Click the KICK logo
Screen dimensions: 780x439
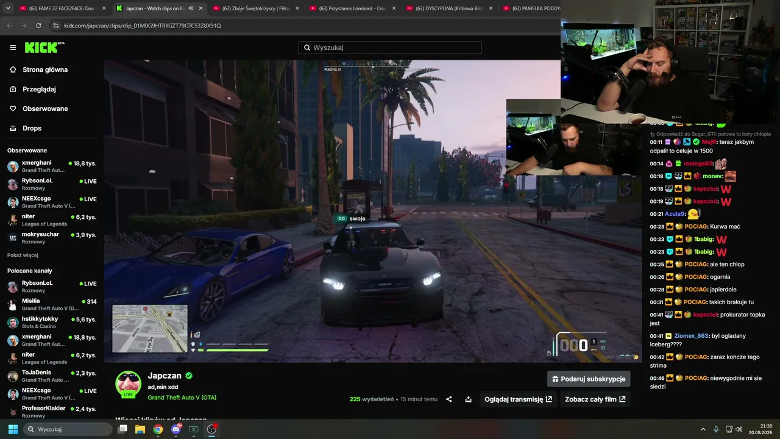[44, 48]
